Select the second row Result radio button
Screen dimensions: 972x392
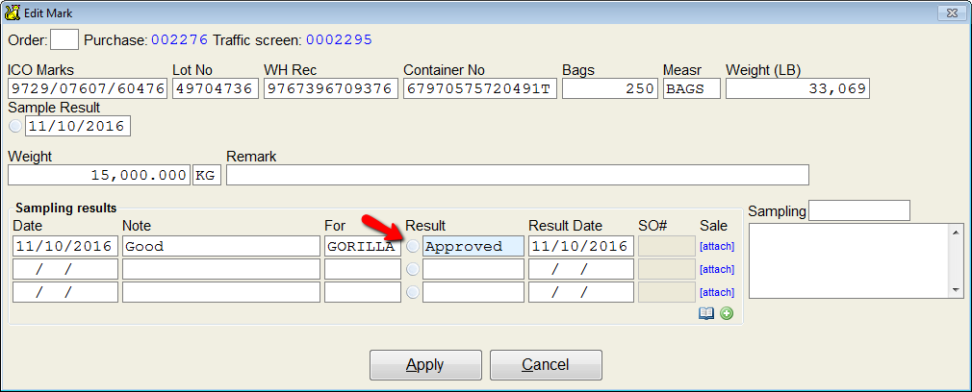412,269
